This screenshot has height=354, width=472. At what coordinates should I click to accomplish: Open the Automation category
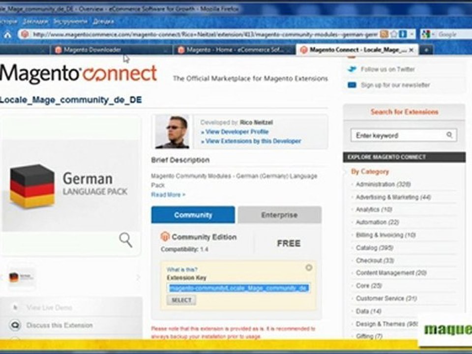[x=378, y=222]
